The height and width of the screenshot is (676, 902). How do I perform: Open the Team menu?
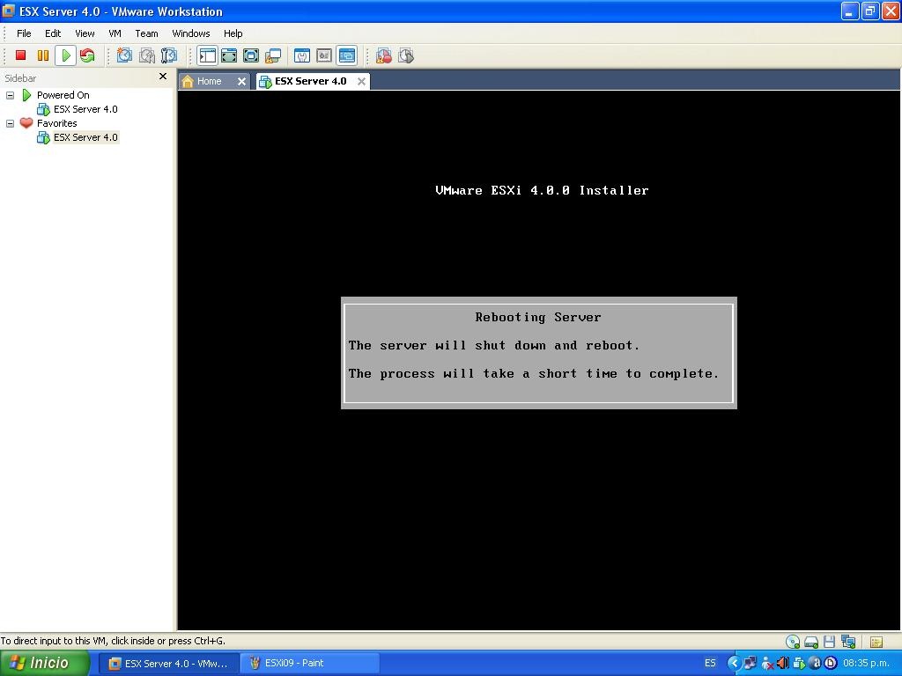146,33
